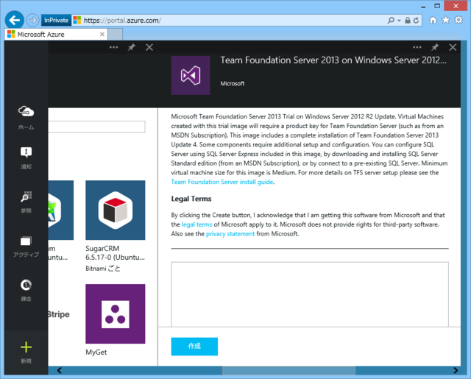Open Favorites via the star icon

click(x=446, y=20)
